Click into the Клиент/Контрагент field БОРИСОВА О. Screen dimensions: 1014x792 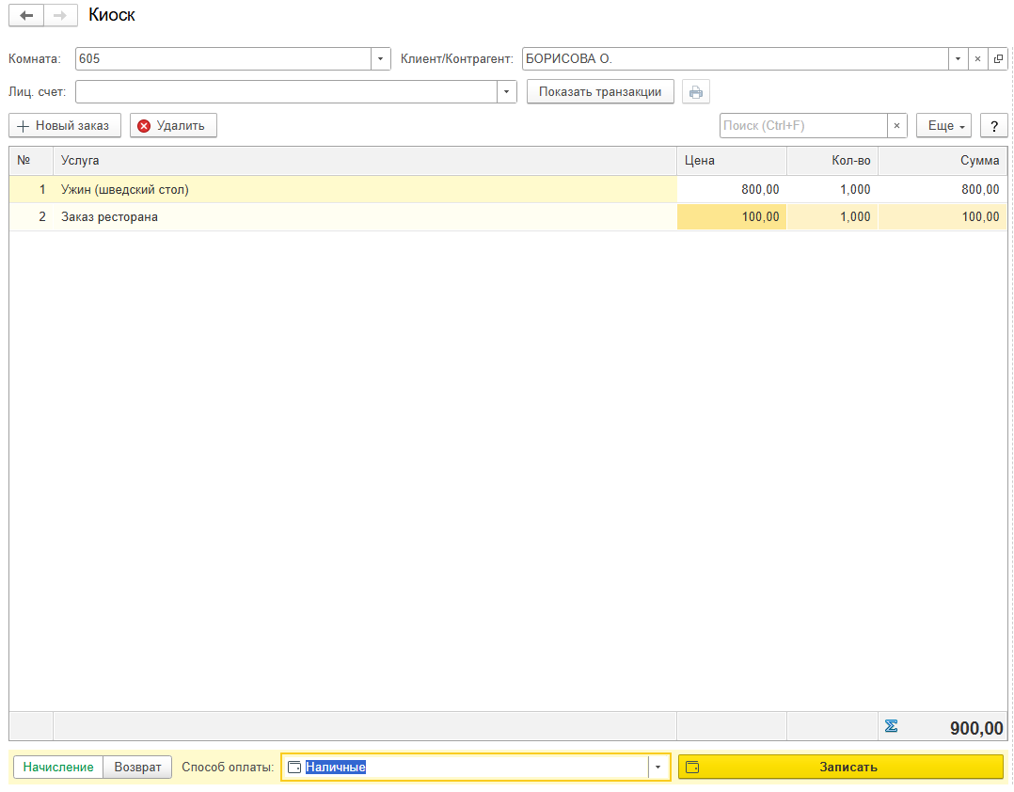click(735, 59)
